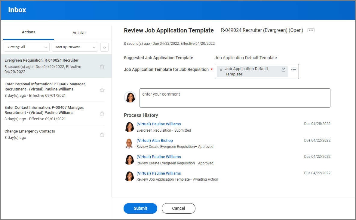Expand the Viewing: All dropdown
This screenshot has height=220, width=356.
(x=26, y=47)
